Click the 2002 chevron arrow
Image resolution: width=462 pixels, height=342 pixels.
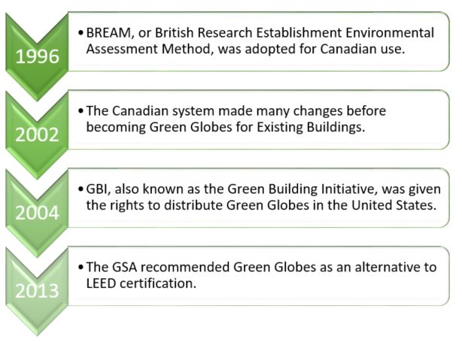pyautogui.click(x=37, y=135)
